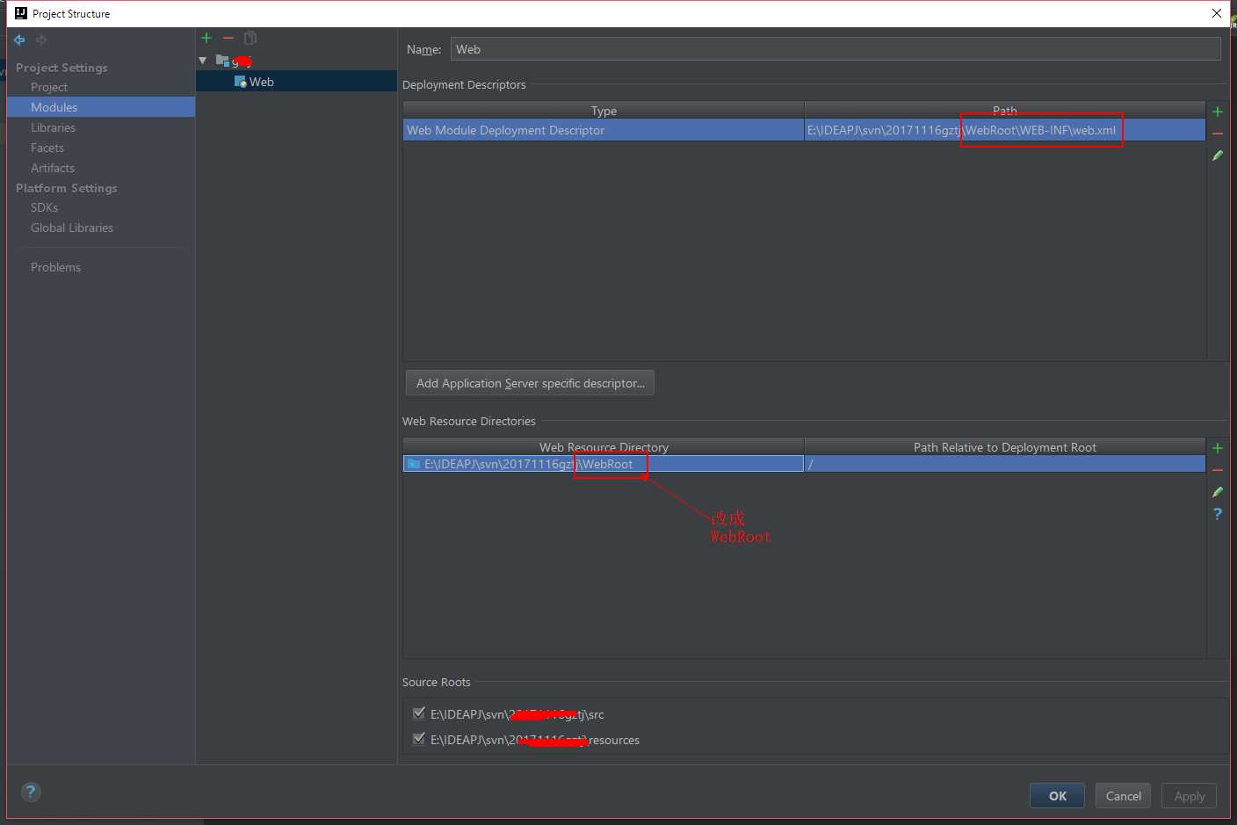
Task: Click Add Application Server specific descriptor button
Action: (x=530, y=383)
